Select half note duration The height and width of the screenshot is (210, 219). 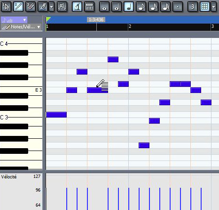(117, 7)
